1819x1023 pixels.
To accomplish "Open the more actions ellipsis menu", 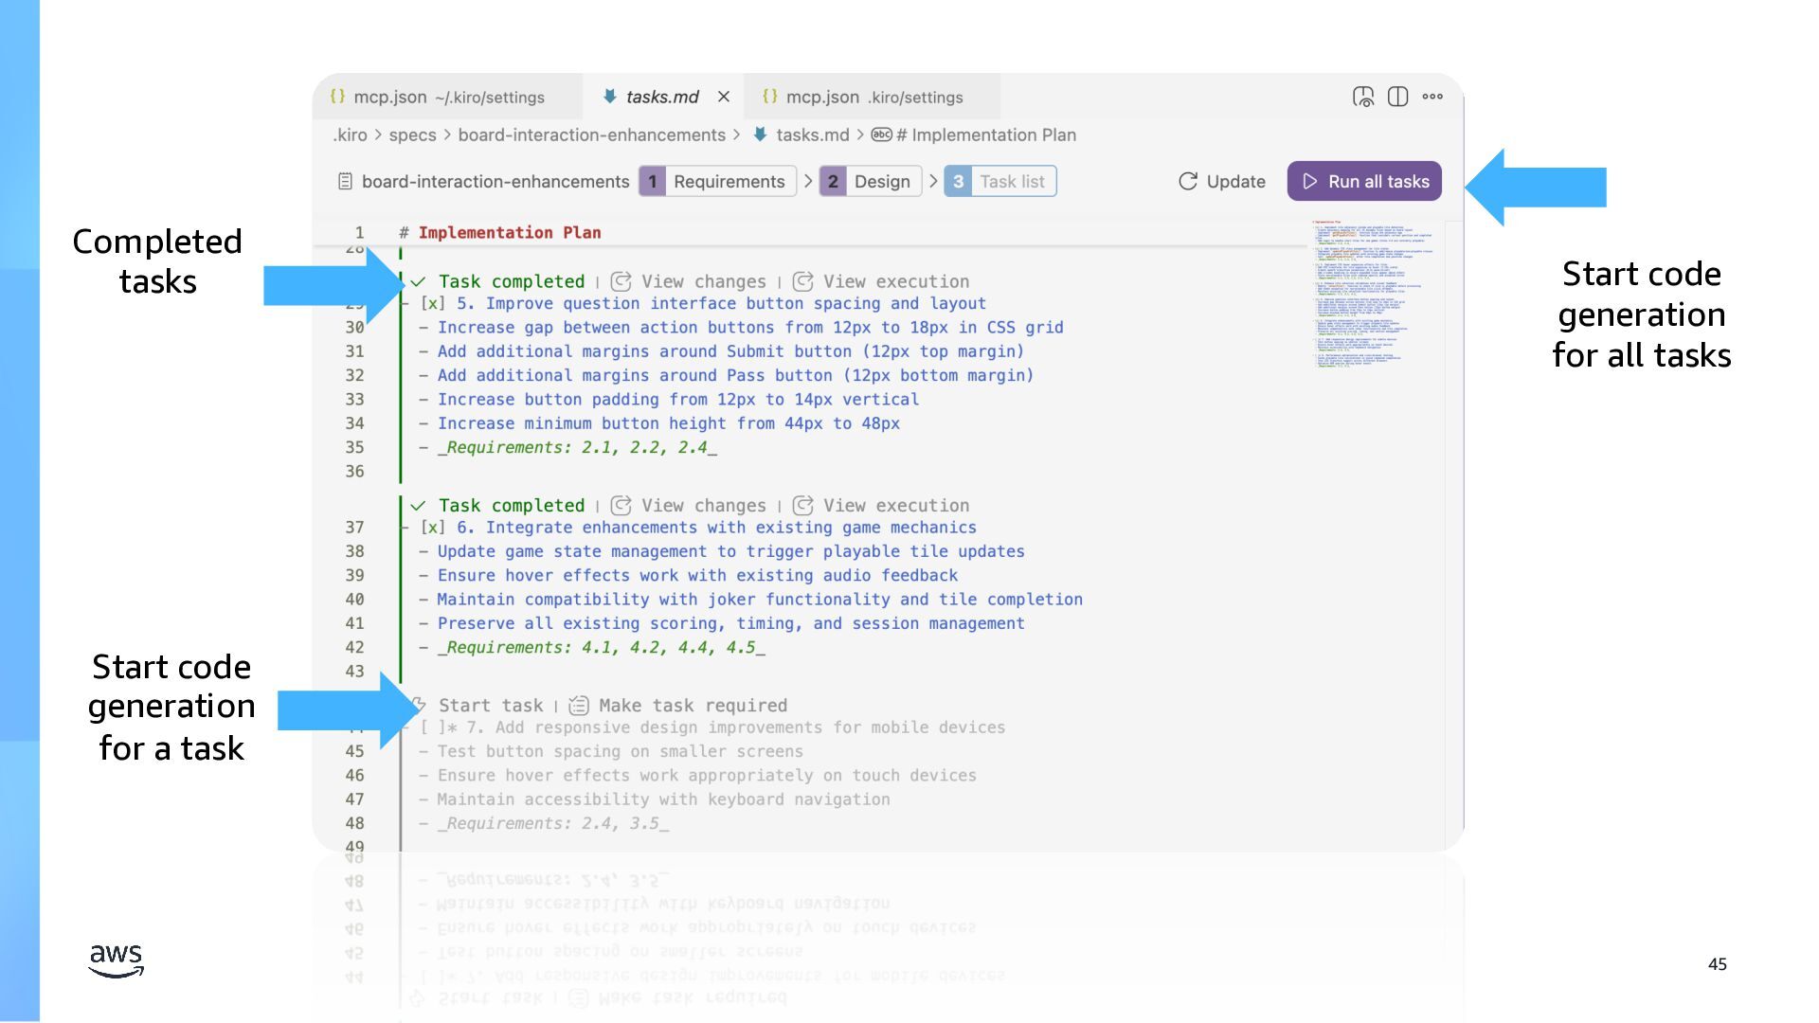I will coord(1432,97).
